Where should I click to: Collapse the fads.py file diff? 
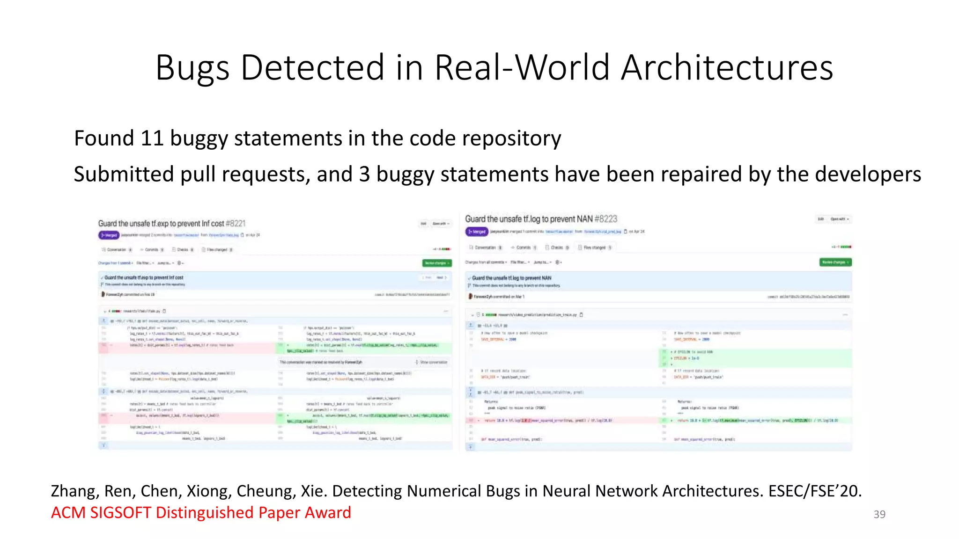pyautogui.click(x=104, y=311)
